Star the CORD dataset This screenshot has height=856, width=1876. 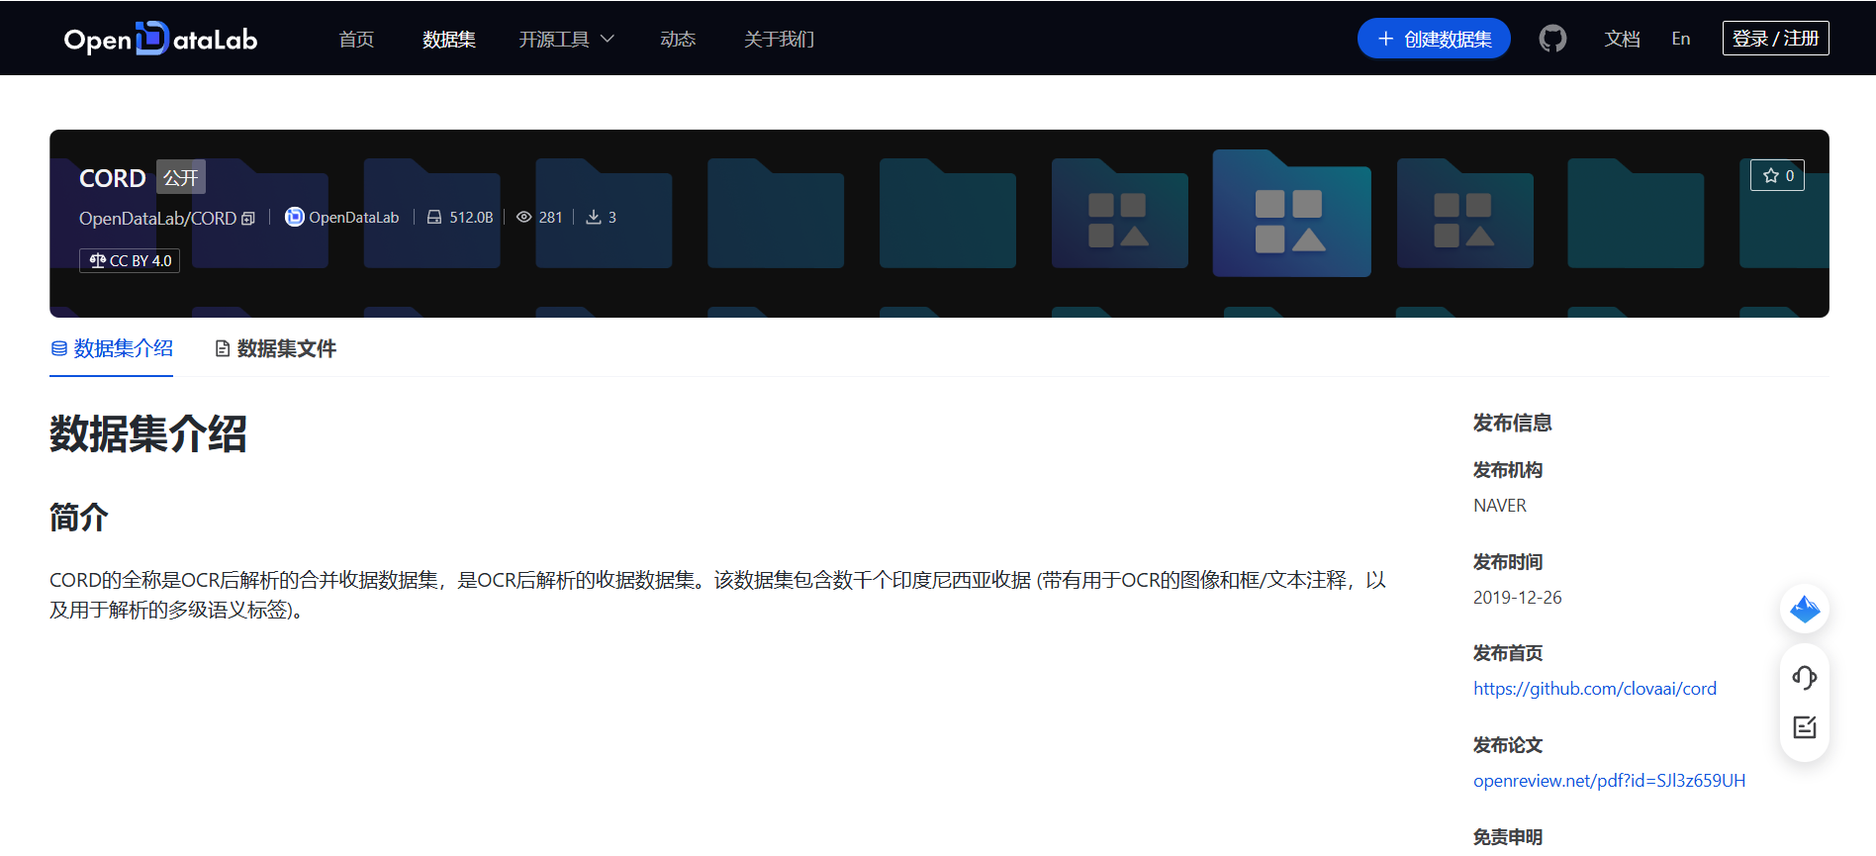[x=1777, y=175]
